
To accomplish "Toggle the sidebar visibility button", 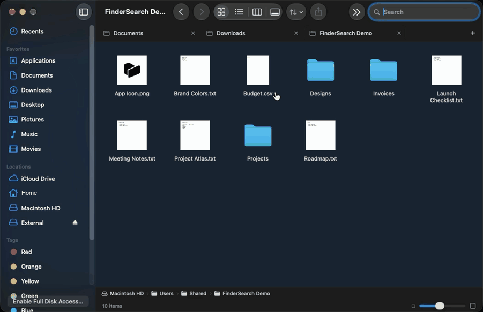I will point(84,12).
